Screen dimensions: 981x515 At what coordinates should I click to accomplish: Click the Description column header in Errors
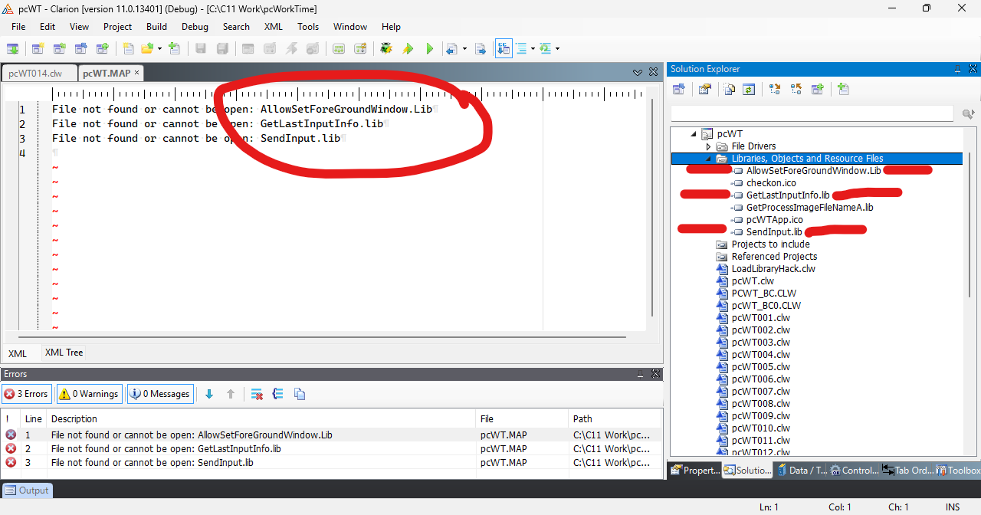[261, 418]
